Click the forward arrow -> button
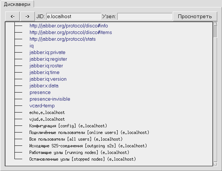Viewport: 222px width, 171px height. pos(27,16)
